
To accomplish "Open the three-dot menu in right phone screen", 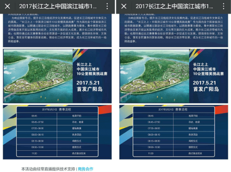I will (224, 7).
